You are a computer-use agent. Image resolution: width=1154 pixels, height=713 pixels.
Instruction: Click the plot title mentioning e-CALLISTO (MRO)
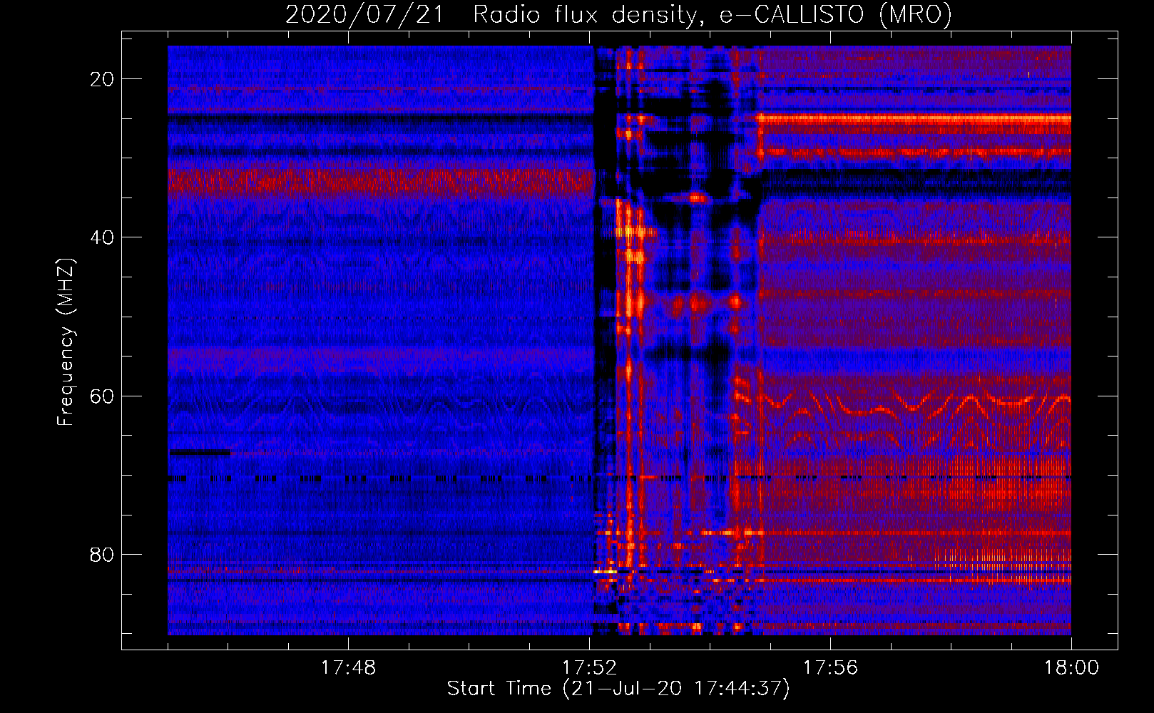[618, 14]
